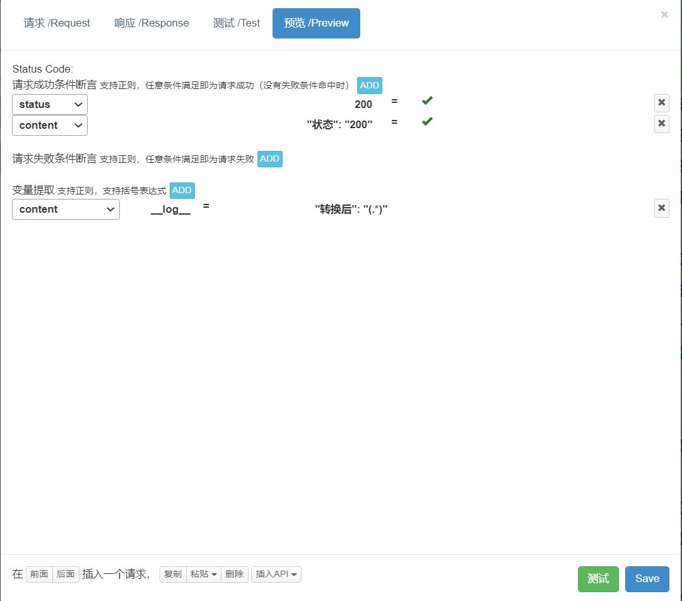
Task: Toggle checkmark on the "状态":"200" assertion
Action: (426, 121)
